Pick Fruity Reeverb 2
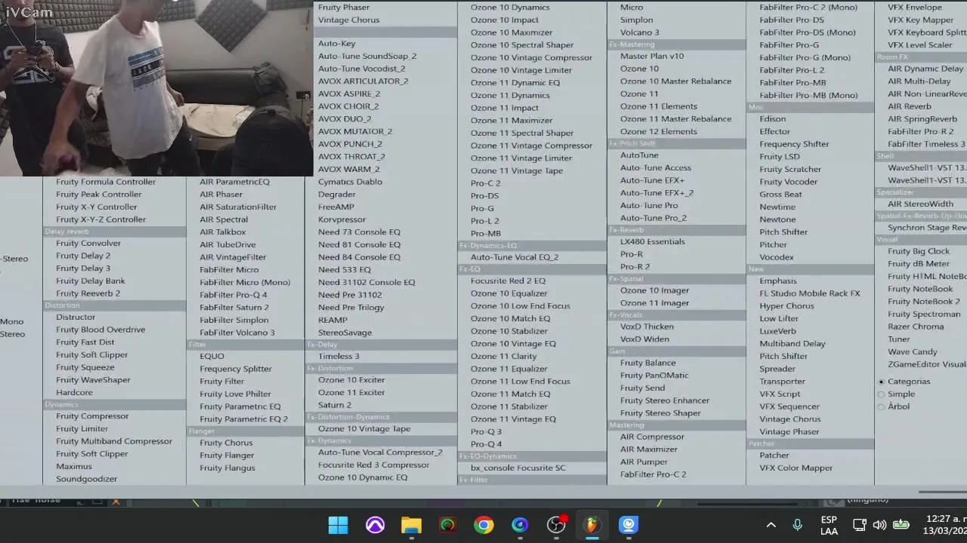Viewport: 967px width, 543px height. click(x=88, y=293)
